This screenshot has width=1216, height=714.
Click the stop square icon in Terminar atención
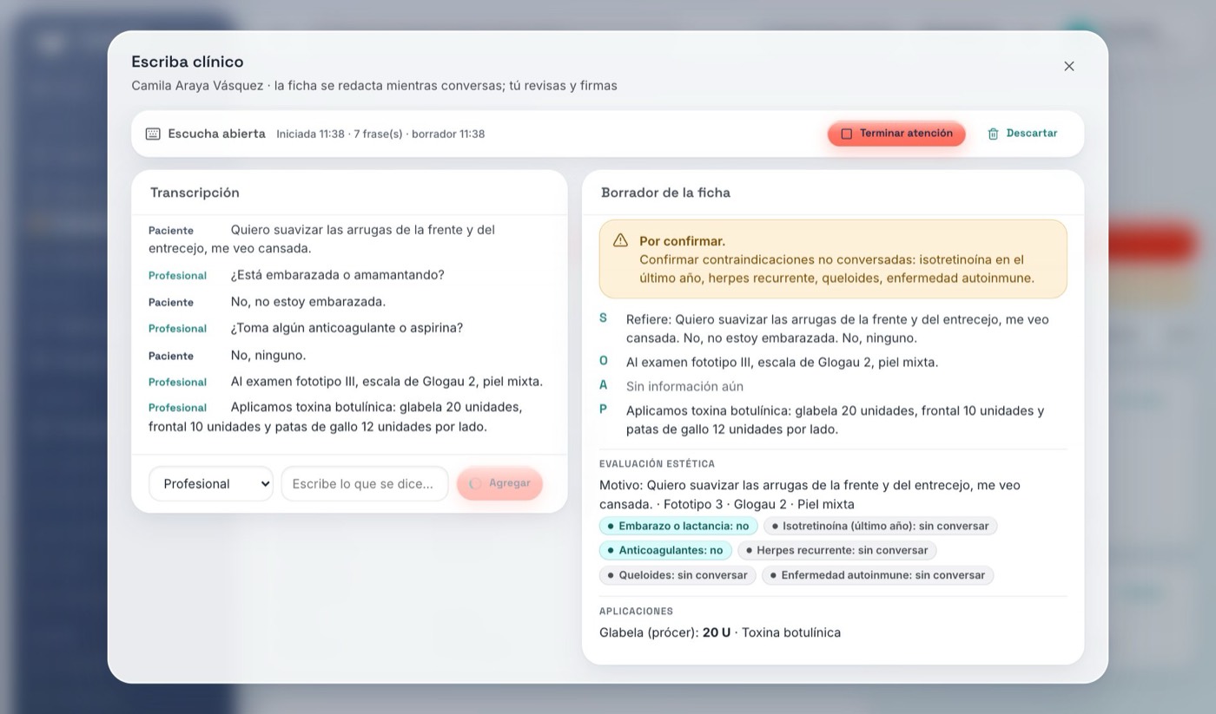pyautogui.click(x=847, y=134)
